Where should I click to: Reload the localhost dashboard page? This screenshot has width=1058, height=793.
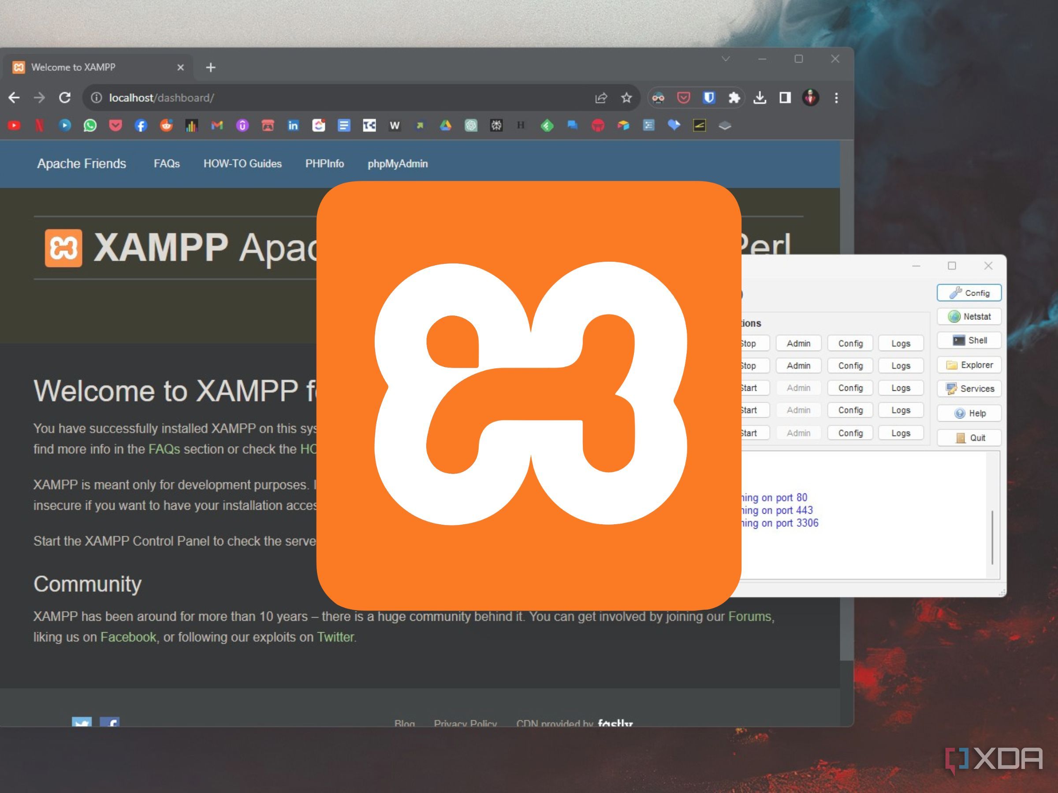click(65, 98)
